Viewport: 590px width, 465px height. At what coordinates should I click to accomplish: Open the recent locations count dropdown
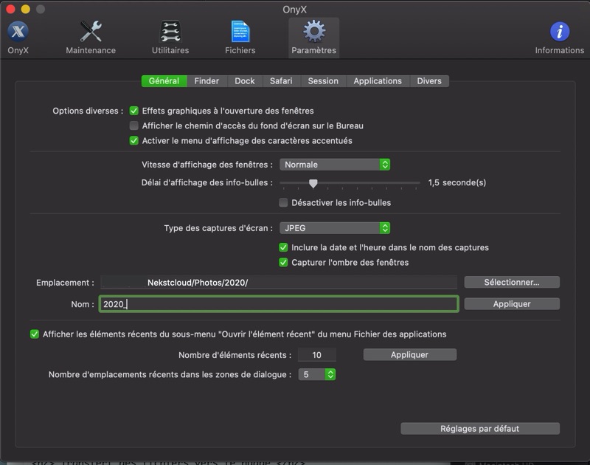tap(317, 374)
